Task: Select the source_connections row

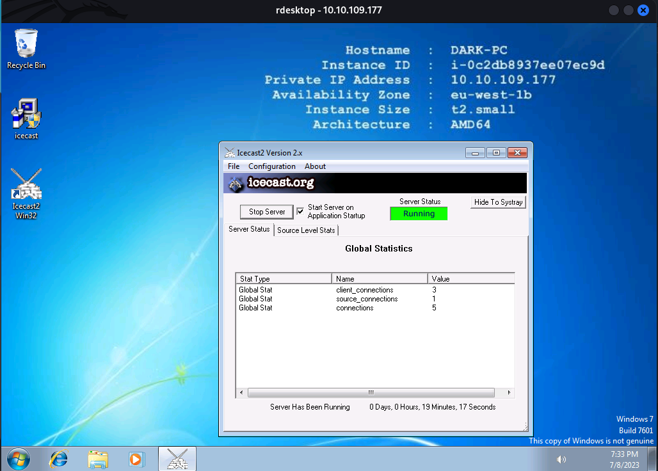Action: (x=375, y=299)
